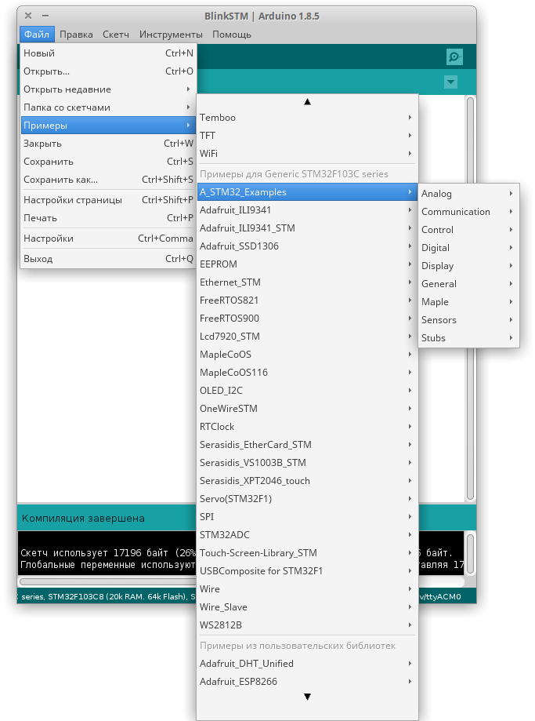Open FreeRTOS900 examples

[x=307, y=319]
